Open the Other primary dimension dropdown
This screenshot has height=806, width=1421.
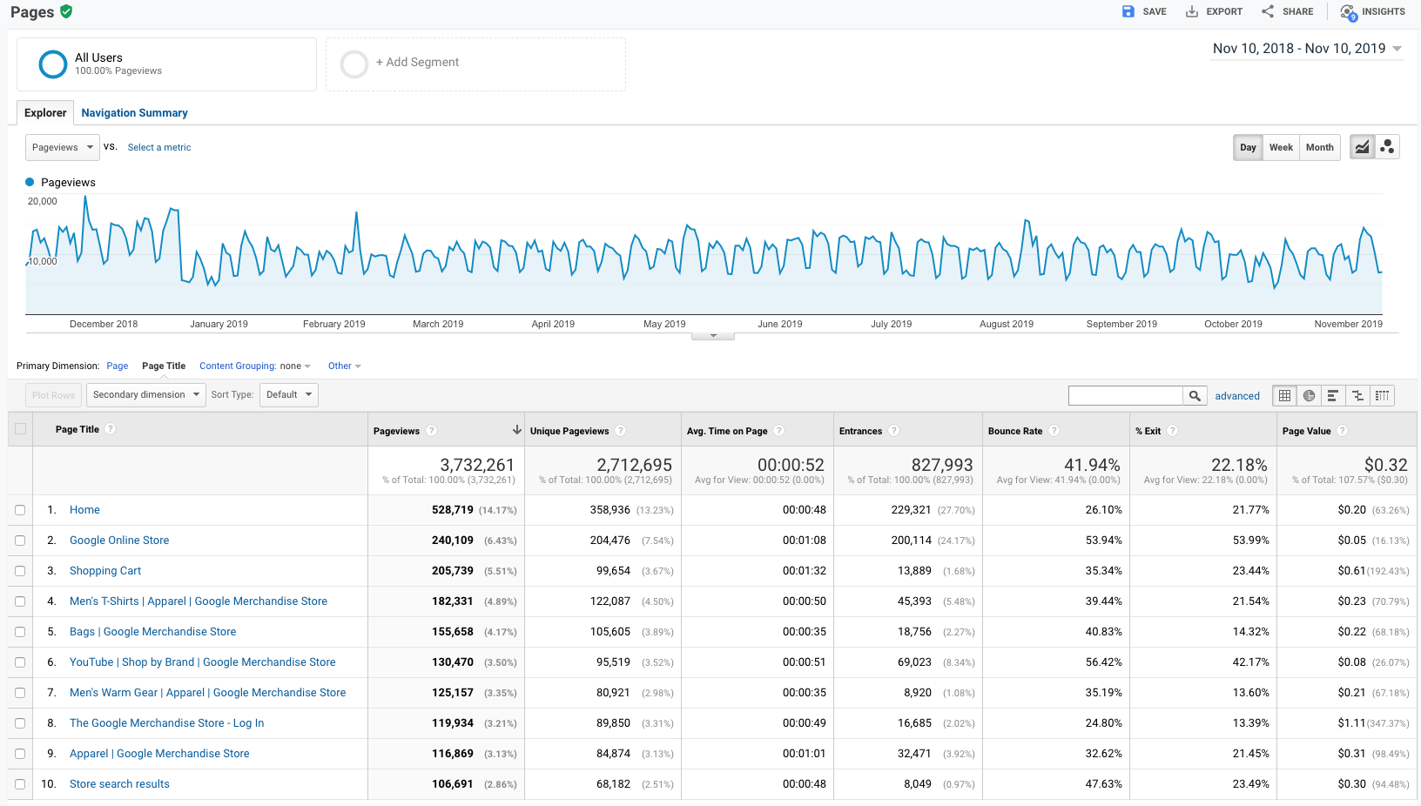pyautogui.click(x=344, y=366)
